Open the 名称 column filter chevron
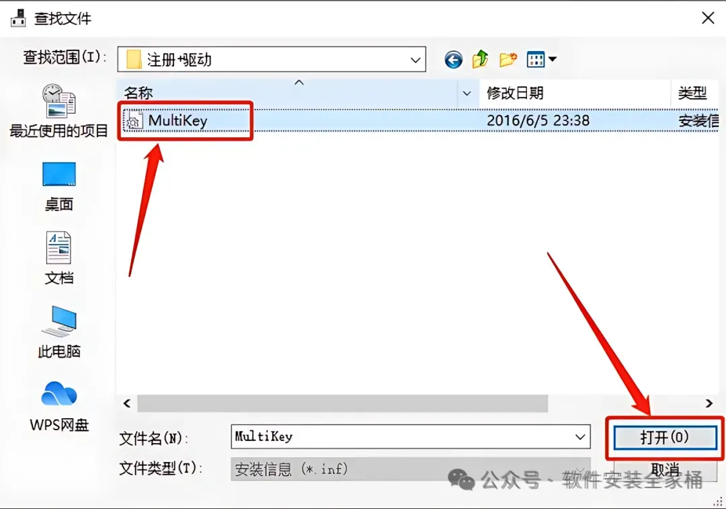 click(467, 93)
